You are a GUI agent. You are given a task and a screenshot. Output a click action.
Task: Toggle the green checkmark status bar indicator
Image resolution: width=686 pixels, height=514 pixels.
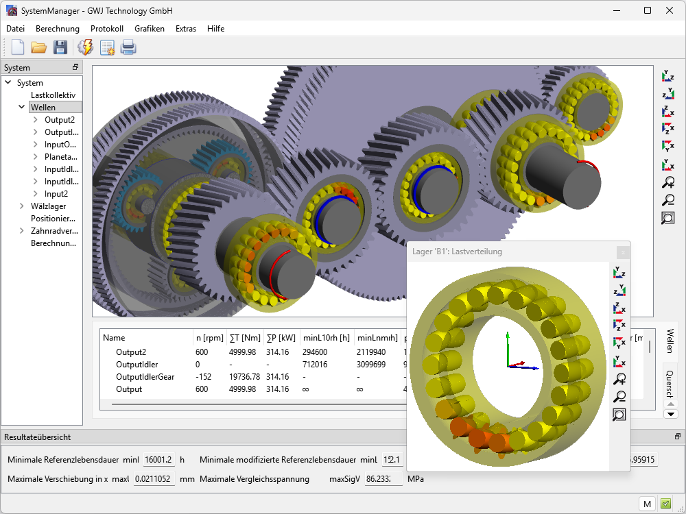click(665, 504)
